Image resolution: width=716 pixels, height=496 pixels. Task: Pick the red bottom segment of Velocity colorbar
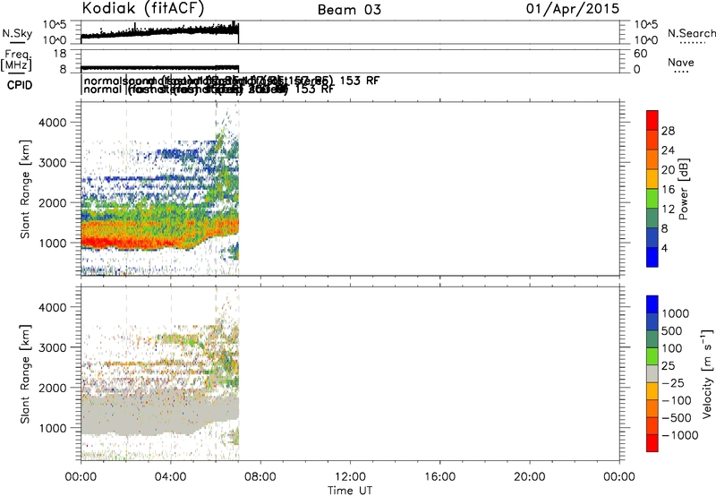(x=652, y=443)
